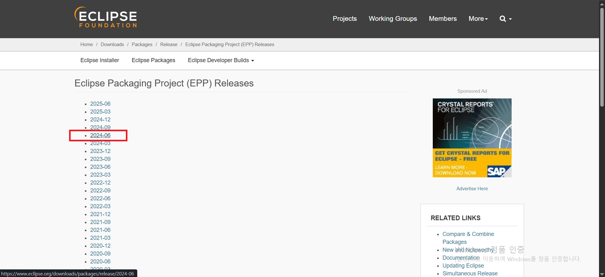The width and height of the screenshot is (605, 277).
Task: Open the 2021-06 release link
Action: point(100,230)
